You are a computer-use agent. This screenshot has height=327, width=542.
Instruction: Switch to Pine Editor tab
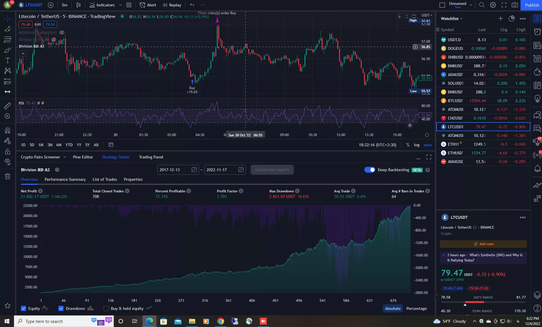[x=83, y=157]
